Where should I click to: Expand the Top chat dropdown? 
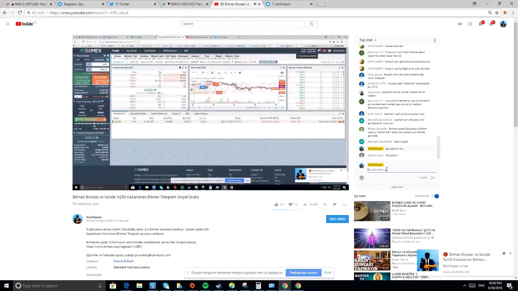click(368, 40)
